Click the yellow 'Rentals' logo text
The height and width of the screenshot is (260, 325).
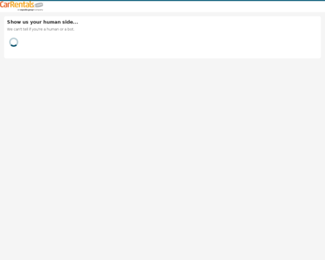(x=22, y=5)
